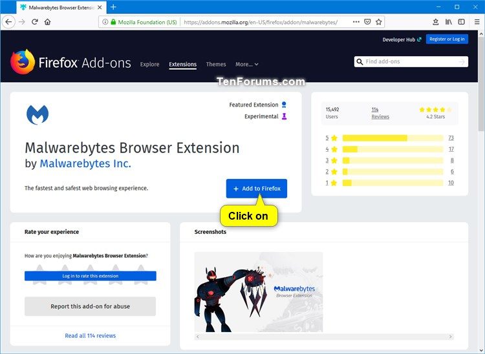Open the Extensions section
Screen dimensions: 485x354
pos(182,64)
